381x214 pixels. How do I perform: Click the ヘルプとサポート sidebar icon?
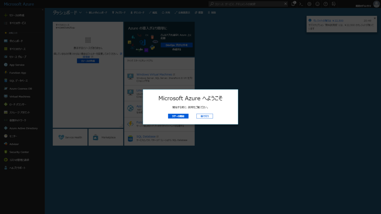6,168
